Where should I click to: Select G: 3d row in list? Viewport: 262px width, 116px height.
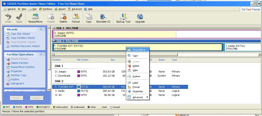pyautogui.click(x=120, y=95)
